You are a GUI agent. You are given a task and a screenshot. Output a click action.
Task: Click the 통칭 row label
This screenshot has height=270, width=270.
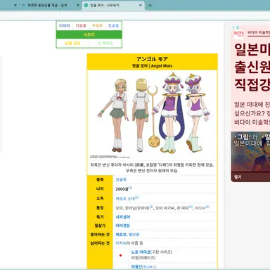100,208
